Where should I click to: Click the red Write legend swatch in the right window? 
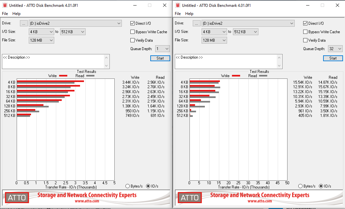coord(236,76)
